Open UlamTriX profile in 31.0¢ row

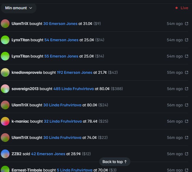tap(20, 24)
